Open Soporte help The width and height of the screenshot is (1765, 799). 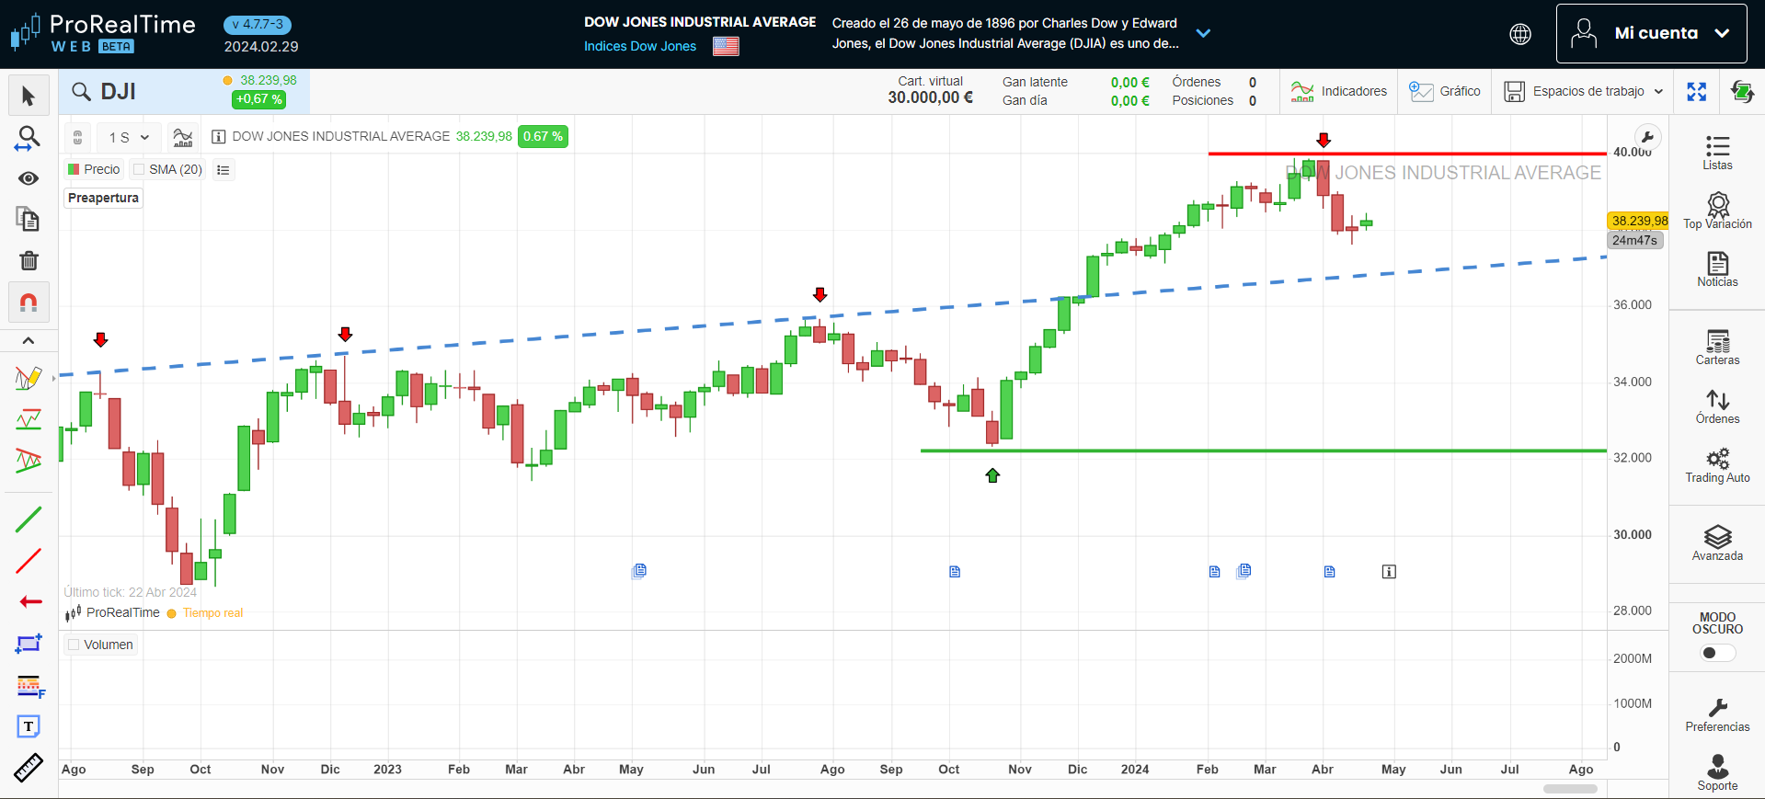pos(1717,772)
